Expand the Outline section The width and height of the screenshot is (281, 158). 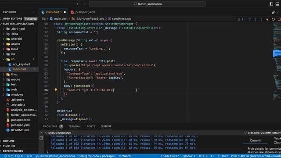click(x=19, y=141)
